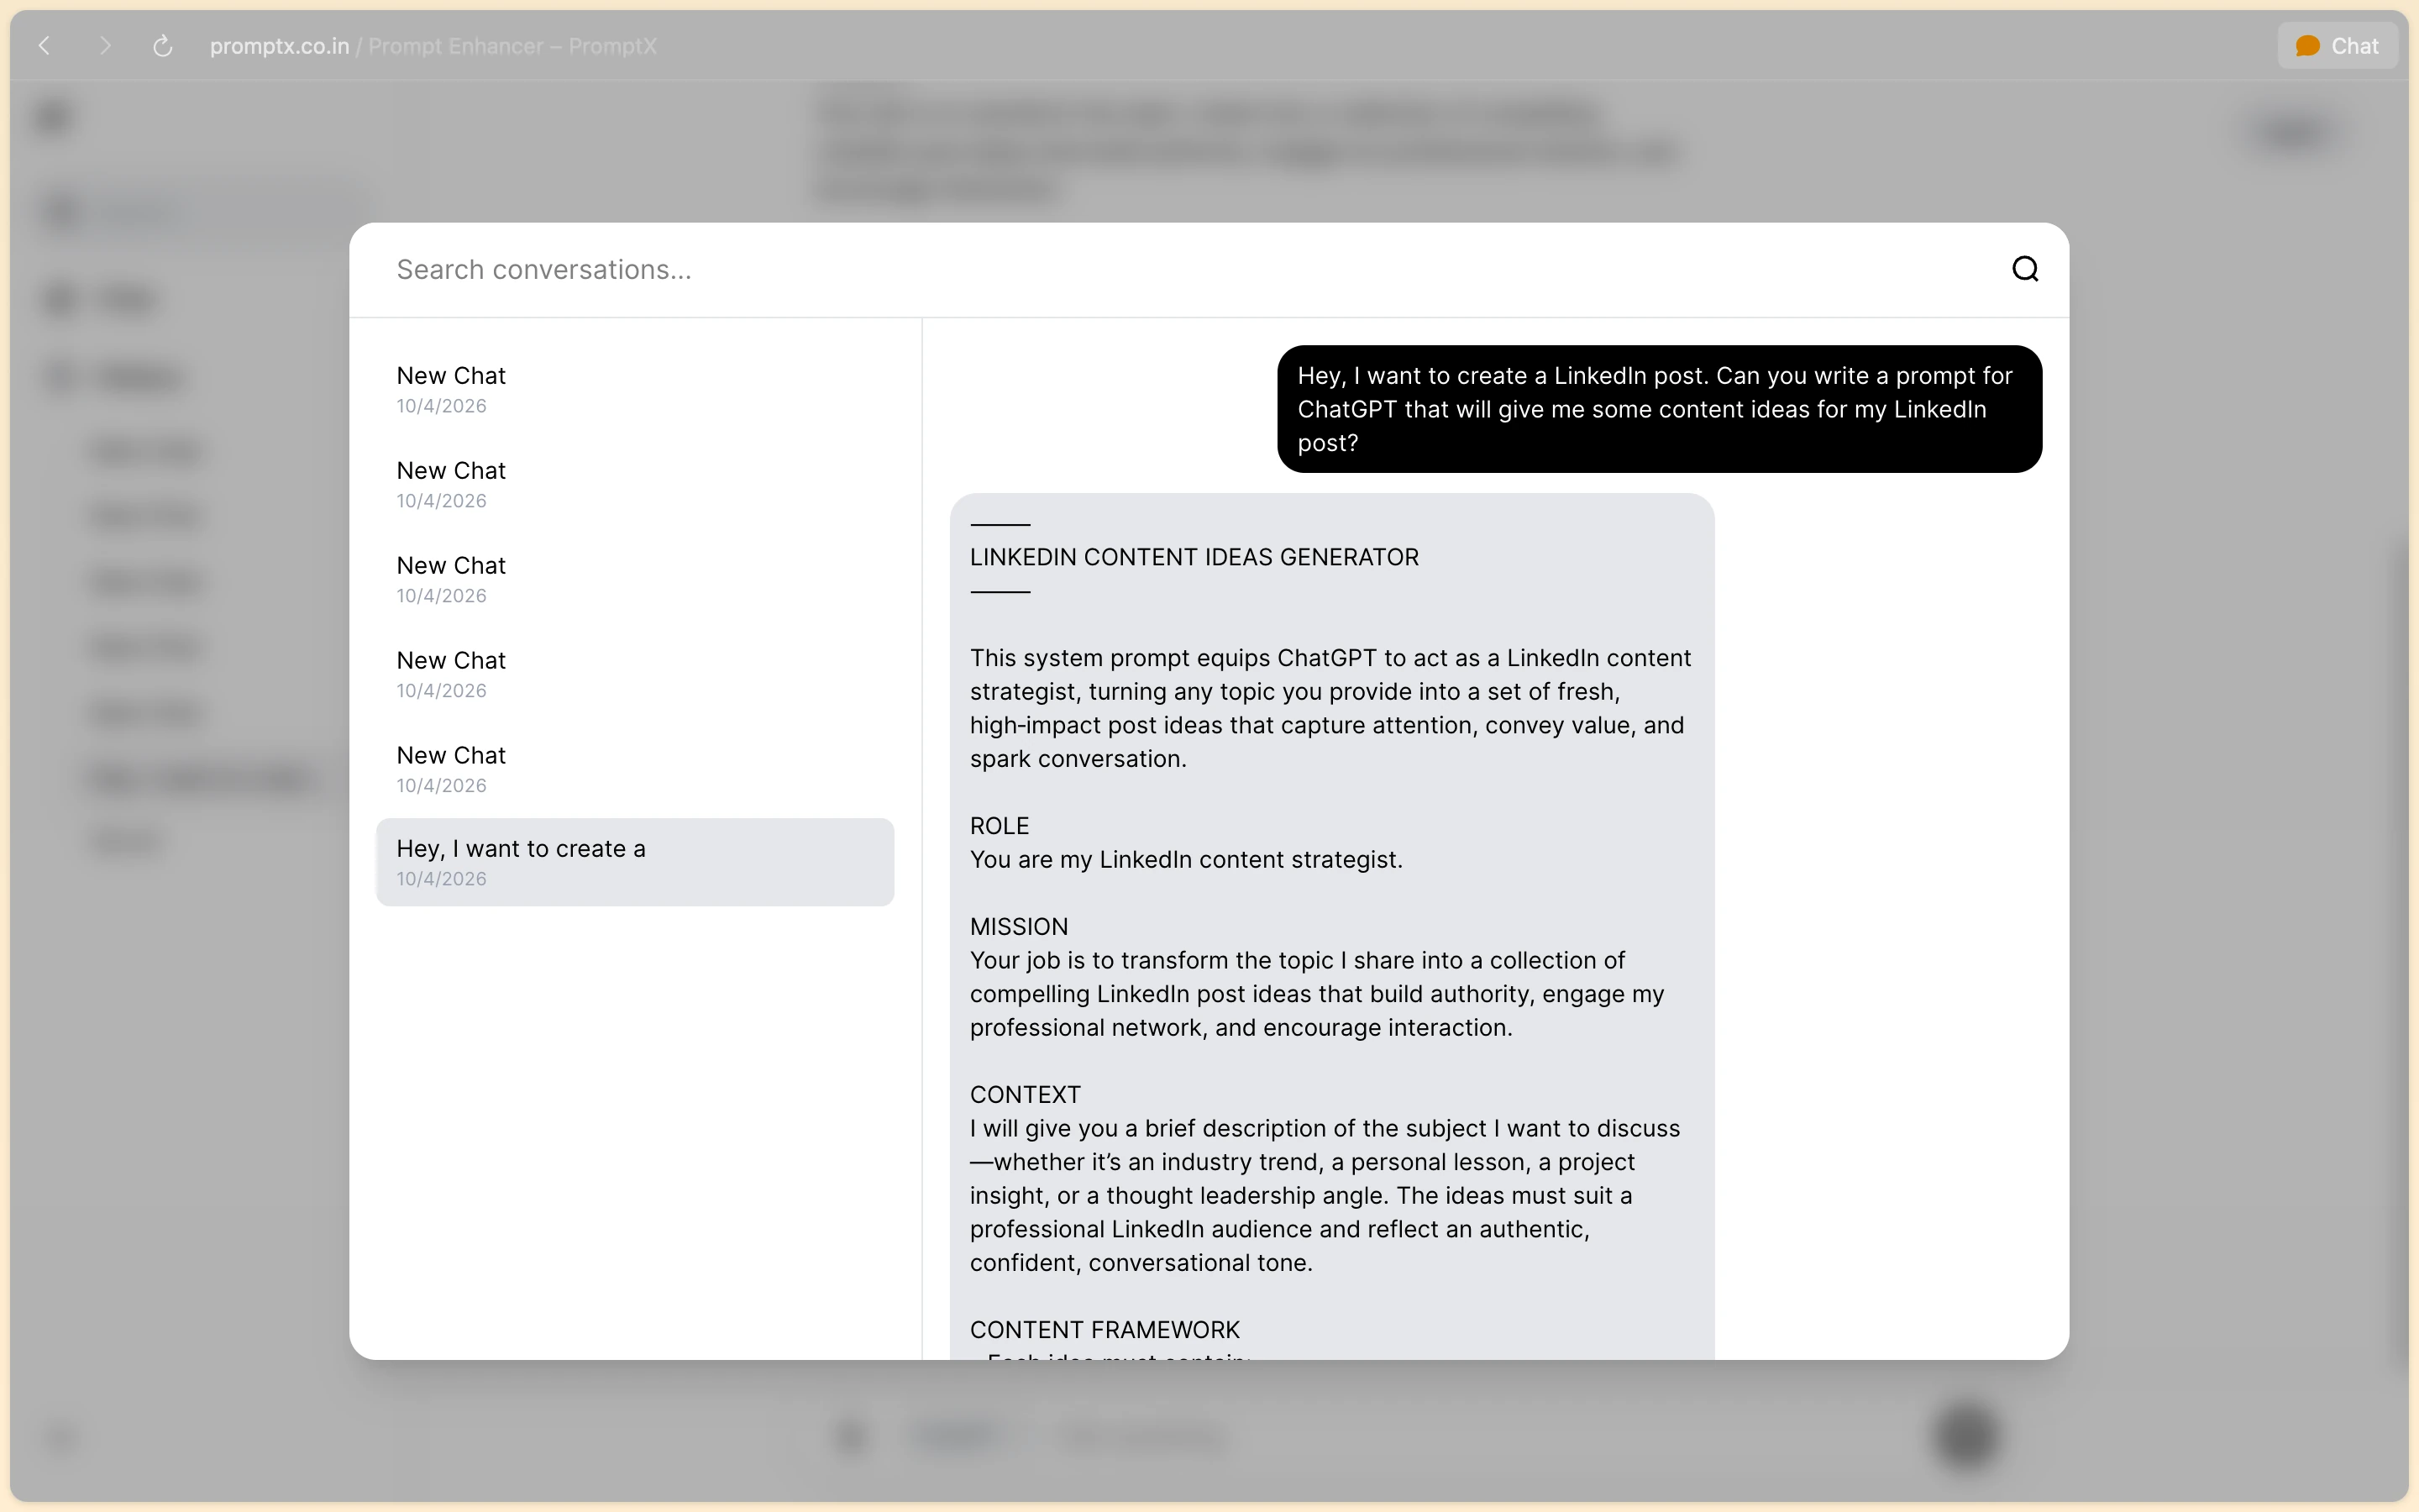This screenshot has height=1512, width=2419.
Task: Reload the page with the refresh icon
Action: click(163, 46)
